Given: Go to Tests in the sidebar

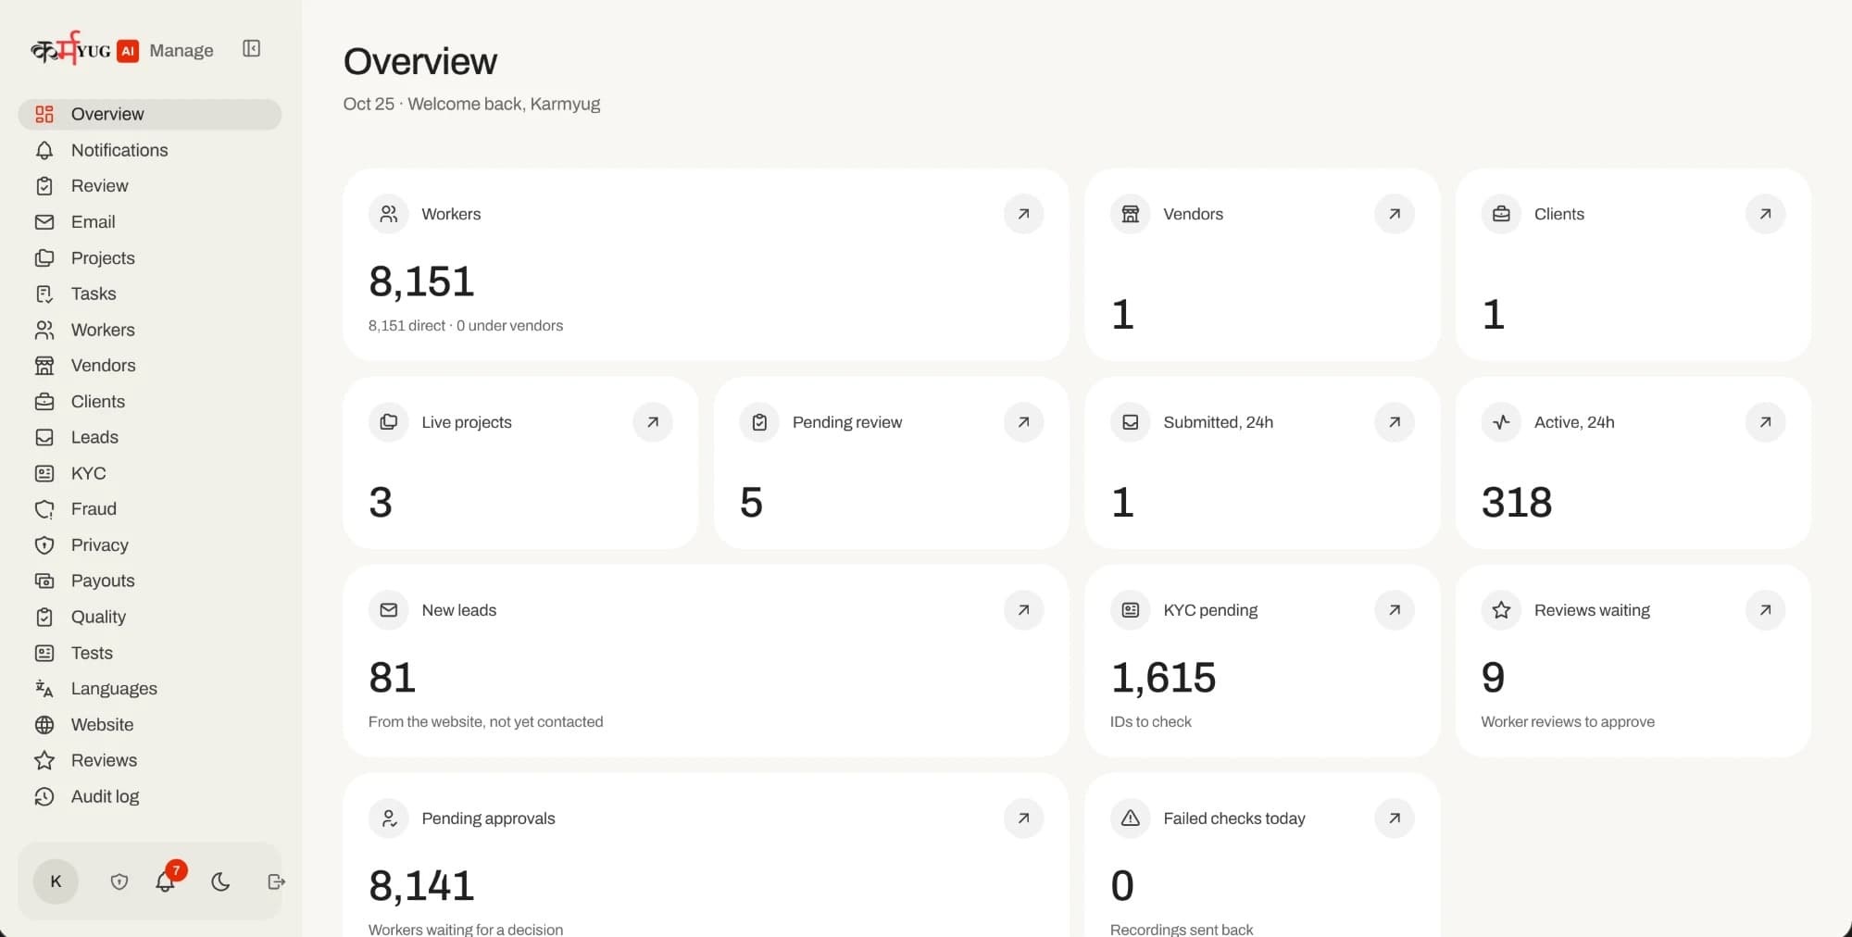Looking at the screenshot, I should [150, 653].
